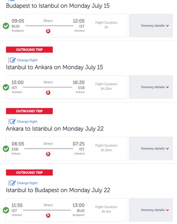Click Turkish Airlines logo on Budapest–Istanbul flight

click(48, 31)
